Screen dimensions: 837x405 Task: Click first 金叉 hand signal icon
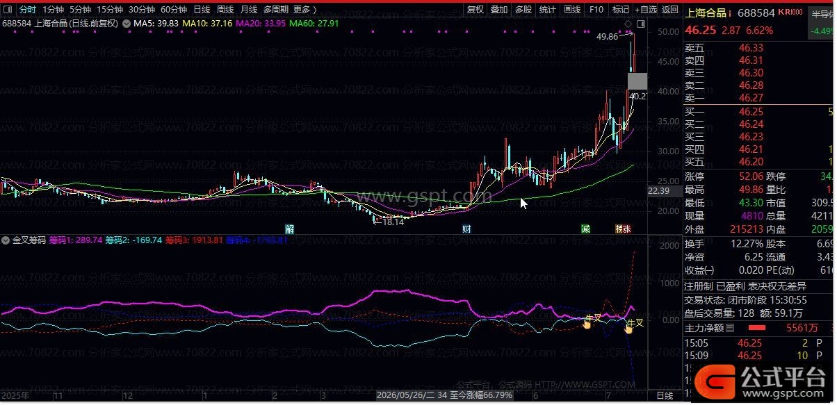click(587, 323)
